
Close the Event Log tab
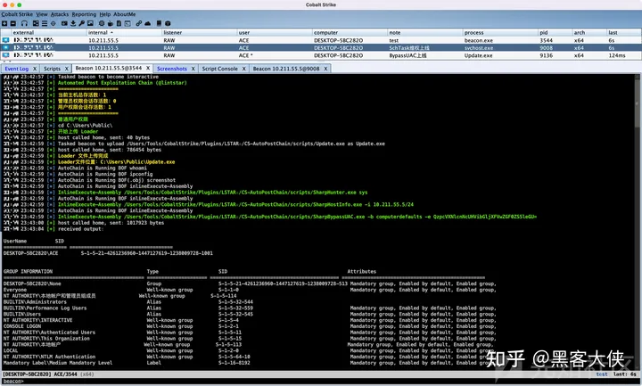[x=35, y=69]
